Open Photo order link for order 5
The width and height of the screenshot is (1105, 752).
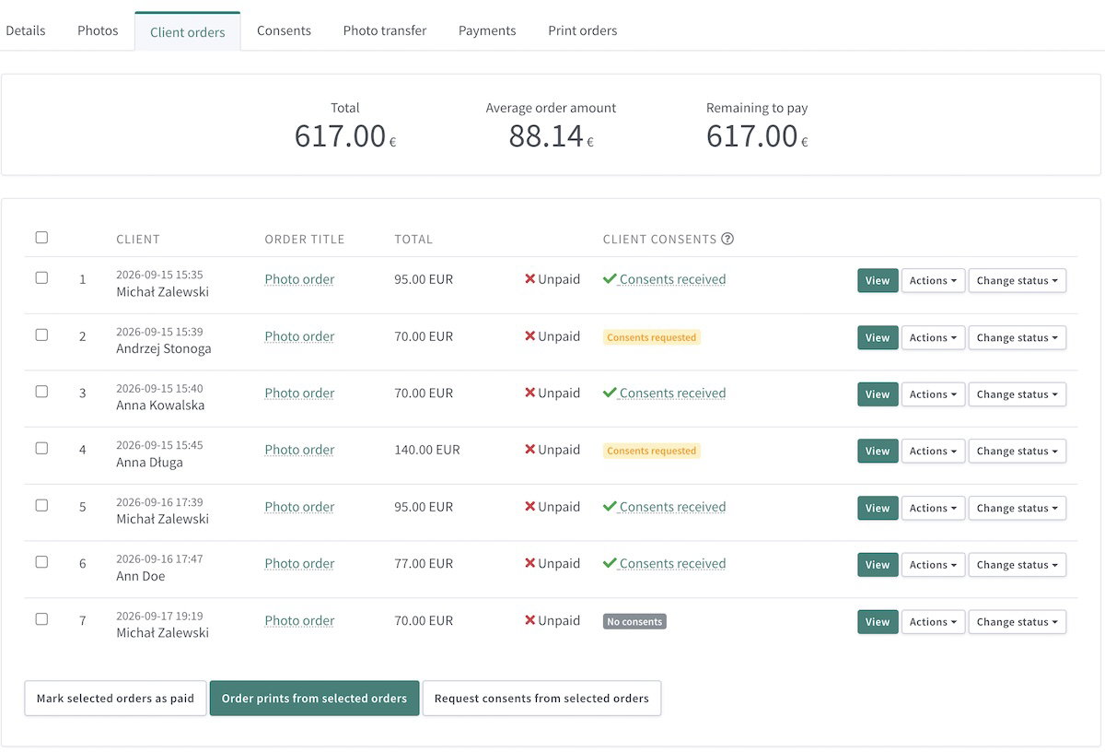pyautogui.click(x=299, y=507)
